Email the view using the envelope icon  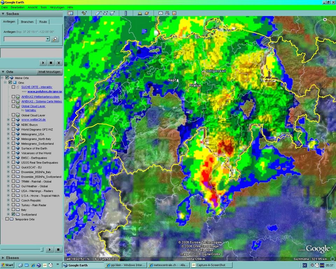(x=161, y=13)
